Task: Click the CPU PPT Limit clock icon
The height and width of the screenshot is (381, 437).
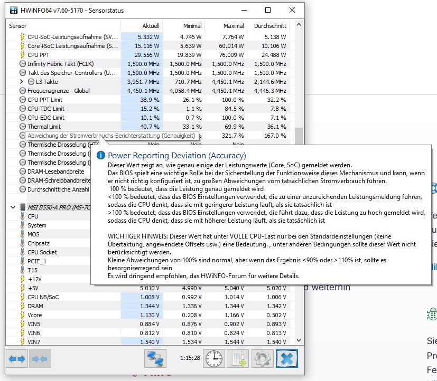Action: pos(23,100)
